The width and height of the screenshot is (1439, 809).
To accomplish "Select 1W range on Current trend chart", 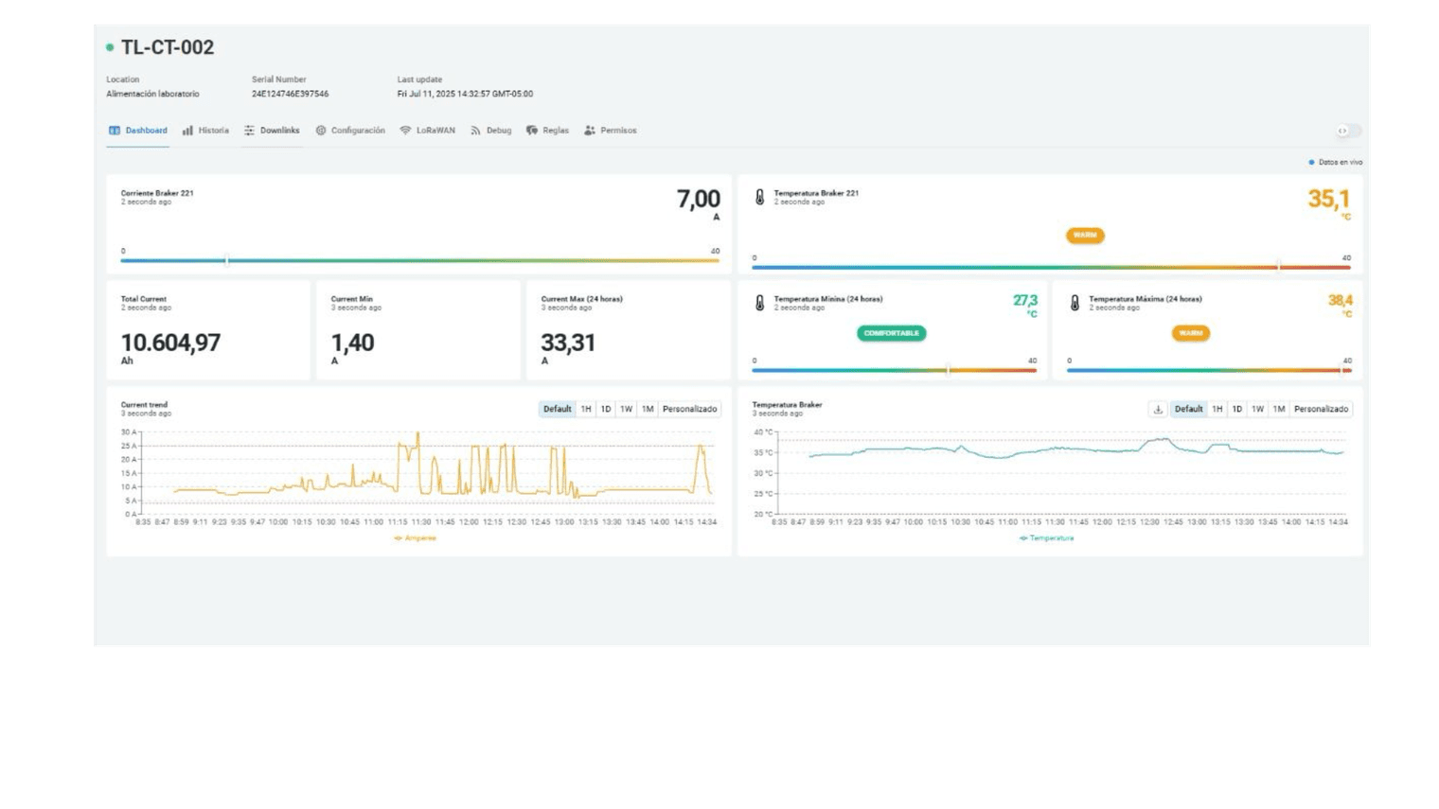I will 626,409.
